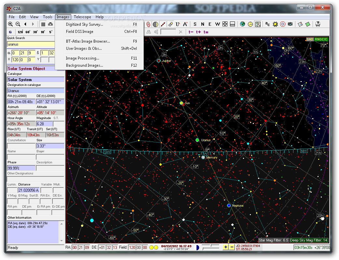
Task: Go forward to next view arrow
Action: click(x=33, y=24)
